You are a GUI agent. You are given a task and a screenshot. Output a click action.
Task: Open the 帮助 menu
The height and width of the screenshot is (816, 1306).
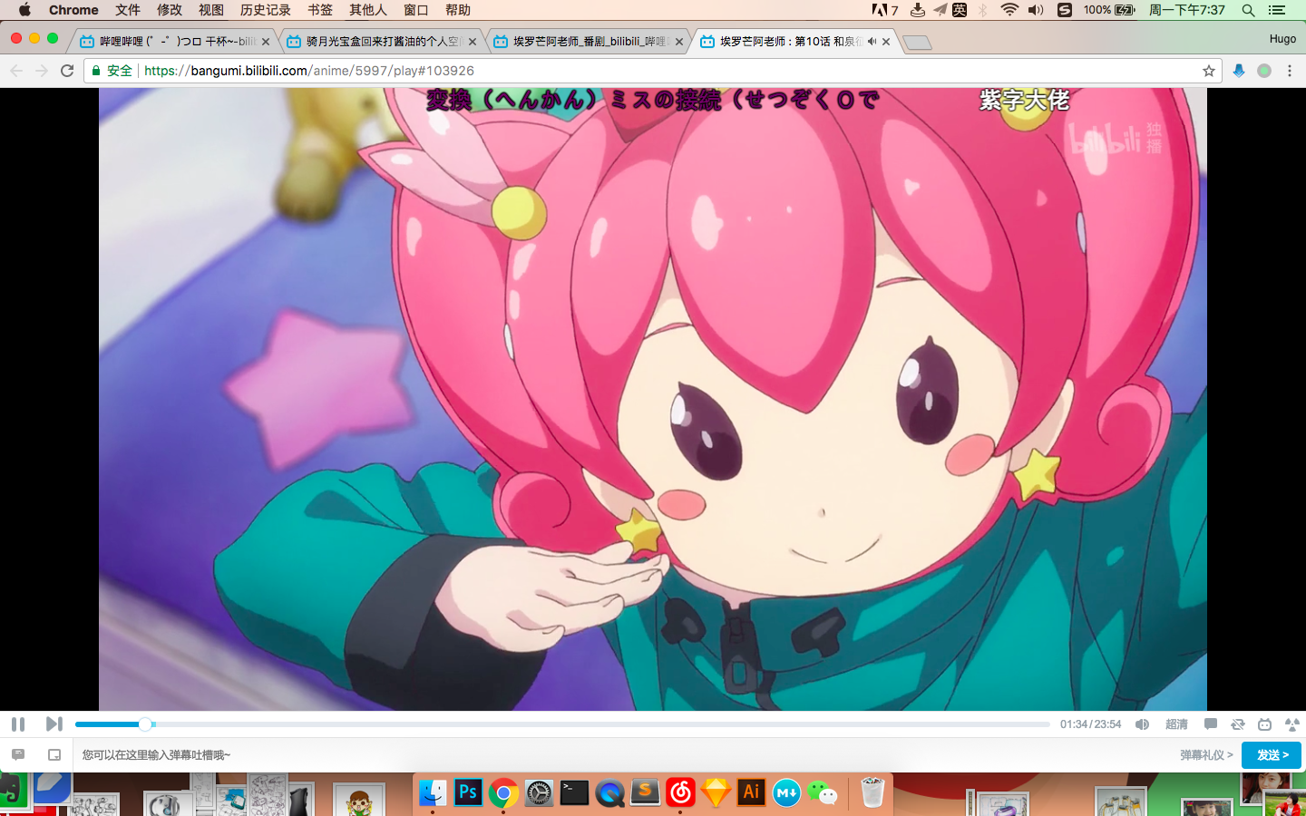(x=458, y=10)
